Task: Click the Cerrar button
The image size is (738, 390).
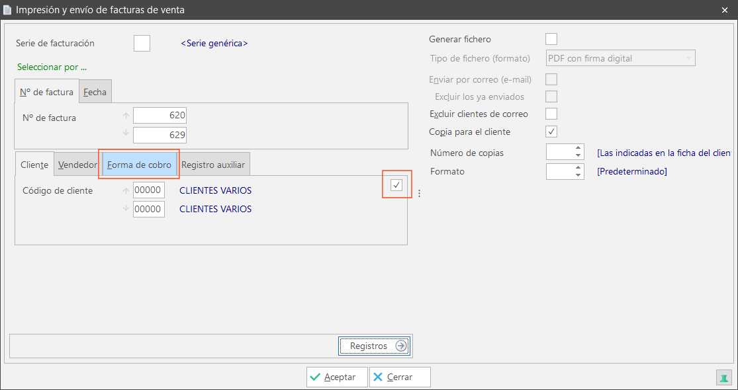Action: 400,377
